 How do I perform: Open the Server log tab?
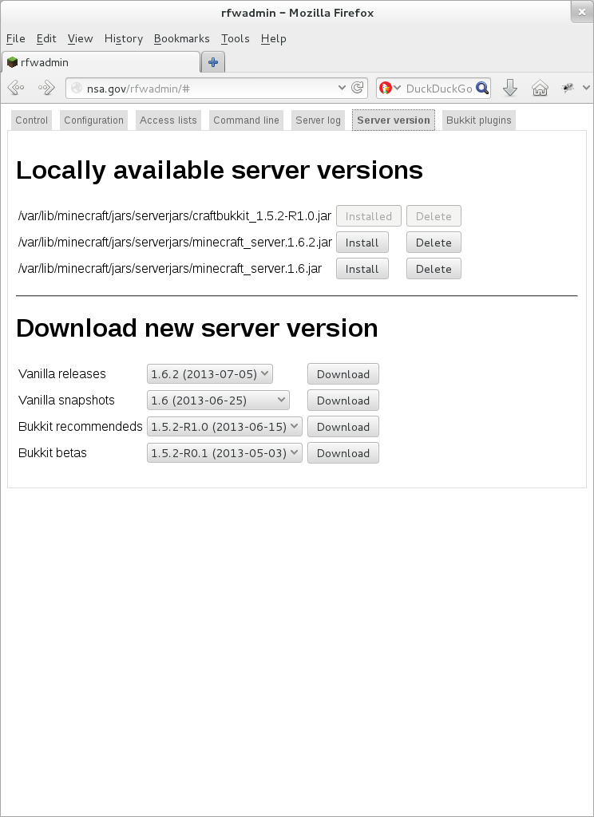pyautogui.click(x=318, y=120)
